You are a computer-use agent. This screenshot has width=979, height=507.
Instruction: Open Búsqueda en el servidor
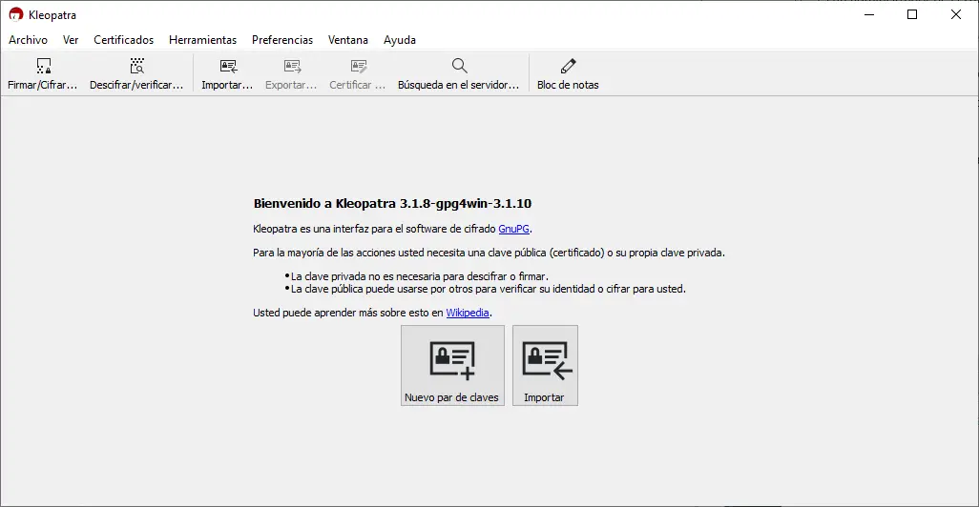click(x=458, y=73)
